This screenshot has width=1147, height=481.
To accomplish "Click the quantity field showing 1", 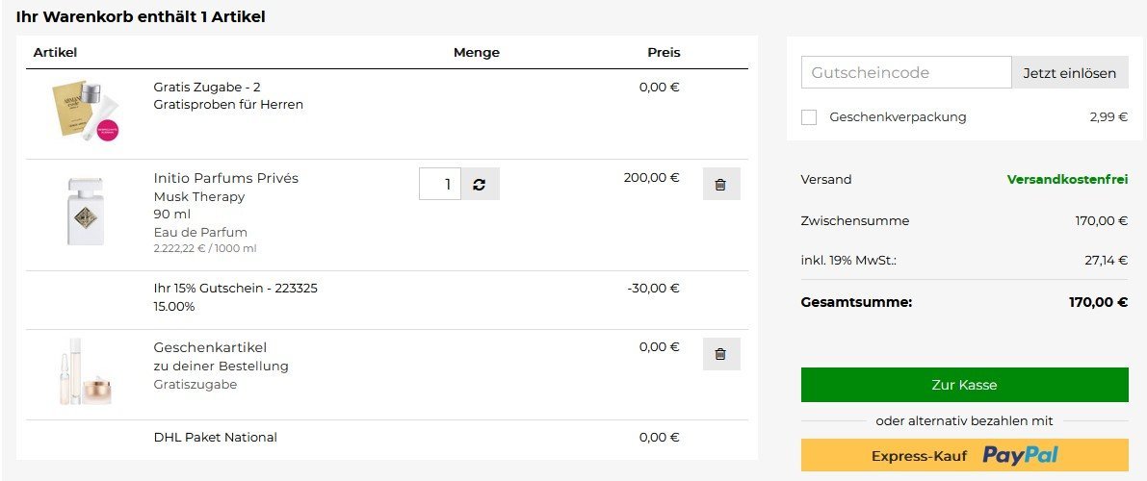I will point(441,184).
